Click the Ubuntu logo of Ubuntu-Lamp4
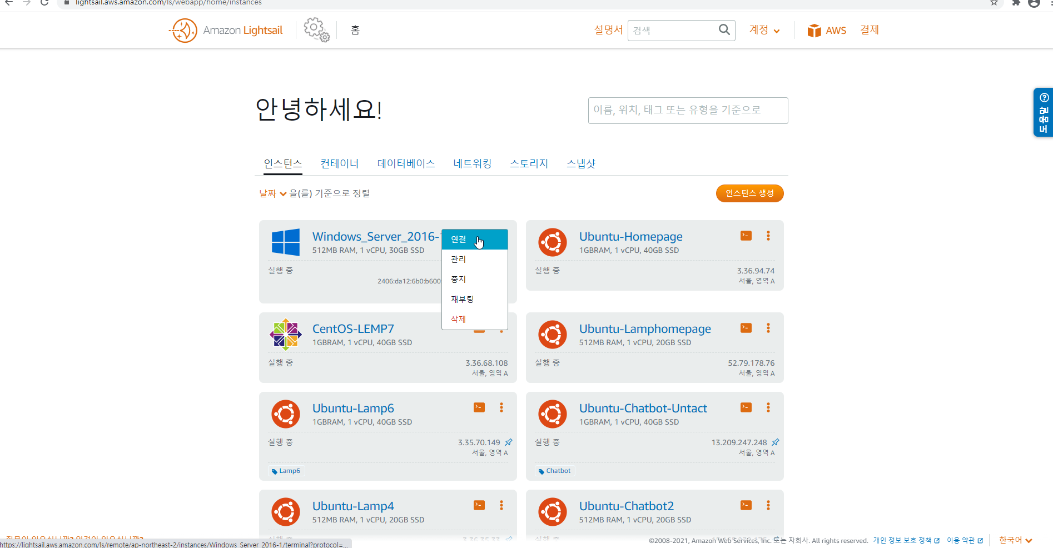The height and width of the screenshot is (548, 1053). coord(286,512)
